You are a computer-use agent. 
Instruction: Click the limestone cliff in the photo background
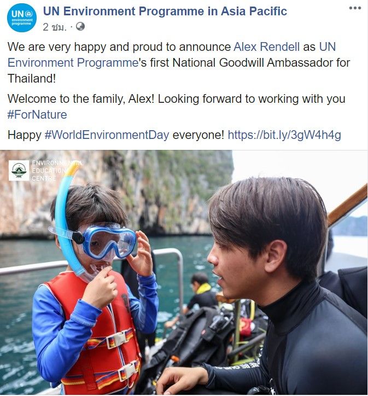tap(164, 186)
